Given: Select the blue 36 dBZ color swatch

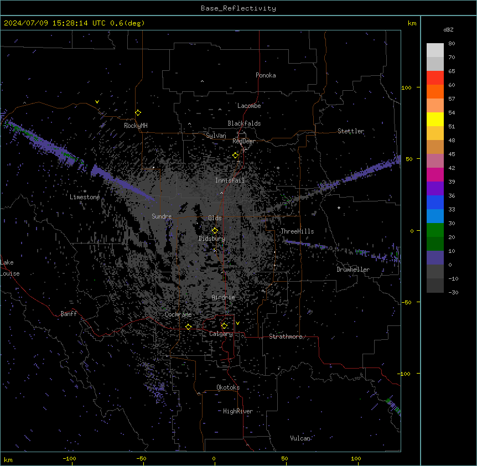Looking at the screenshot, I should (x=435, y=202).
